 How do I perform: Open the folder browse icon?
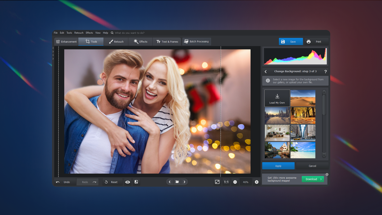pos(177,182)
